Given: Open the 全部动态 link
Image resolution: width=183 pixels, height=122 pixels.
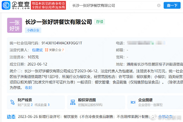Looking at the screenshot, I should [165, 117].
